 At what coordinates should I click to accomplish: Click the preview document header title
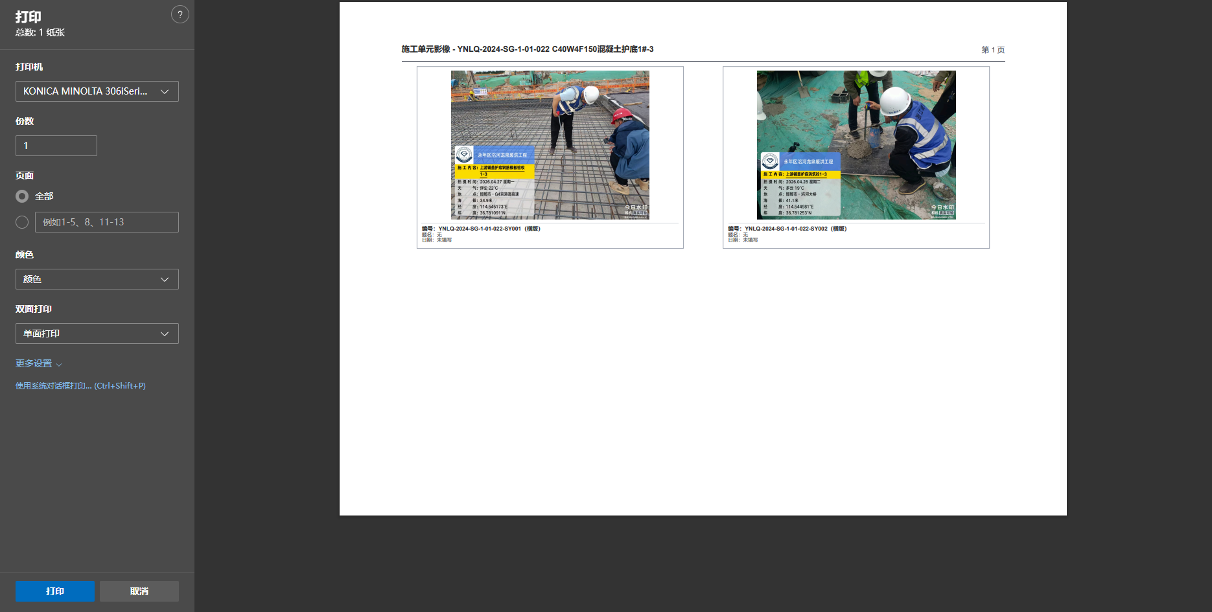point(528,49)
